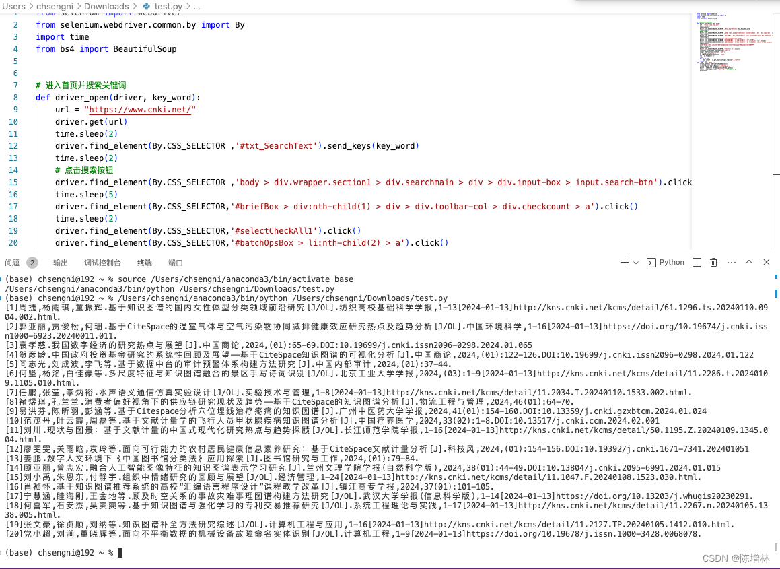Select the Python terminal shell label

666,263
